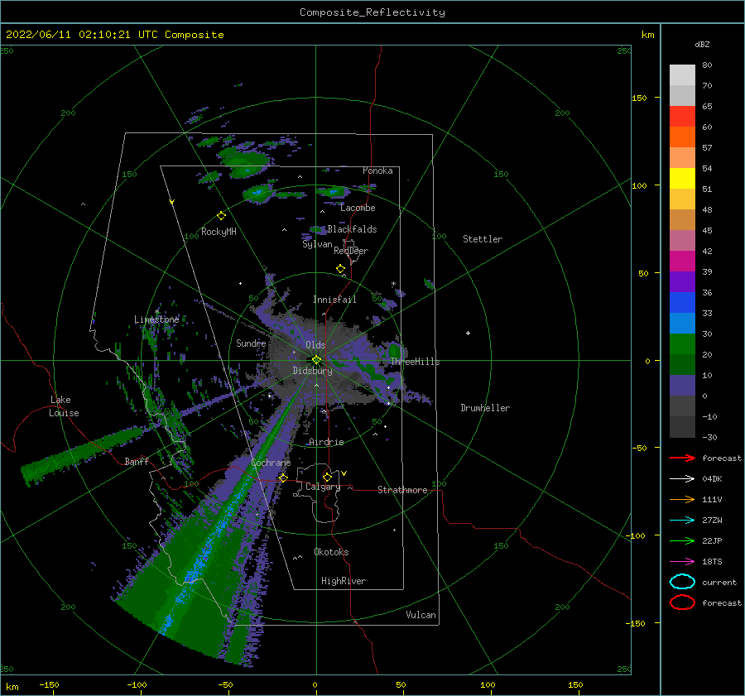Select the RedDeer city label
Screen dimensions: 745x696
tap(351, 251)
